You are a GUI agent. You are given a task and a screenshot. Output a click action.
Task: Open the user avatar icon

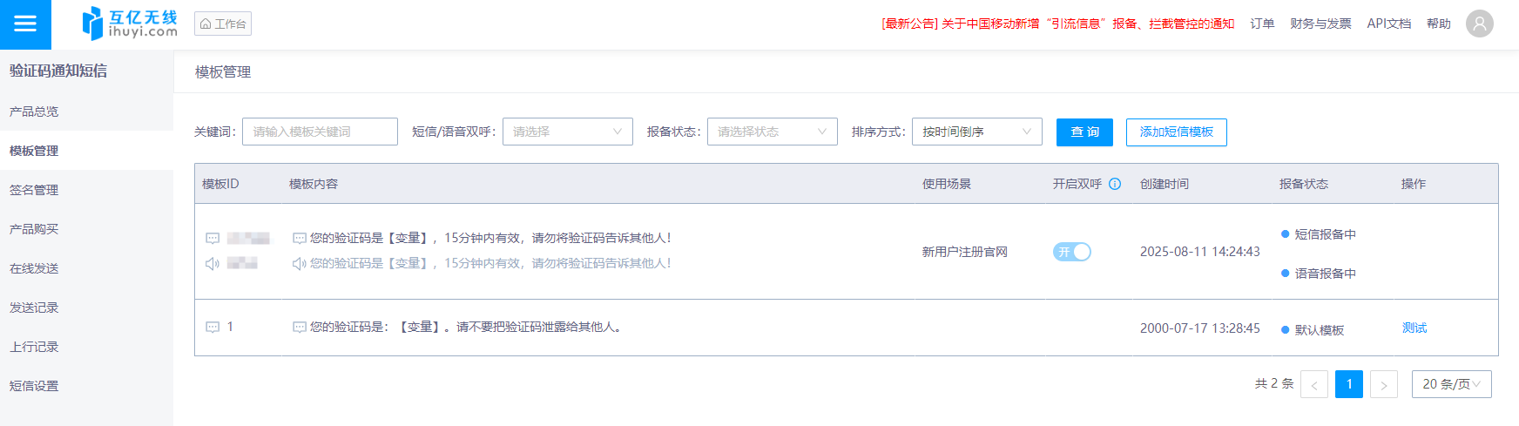1479,24
